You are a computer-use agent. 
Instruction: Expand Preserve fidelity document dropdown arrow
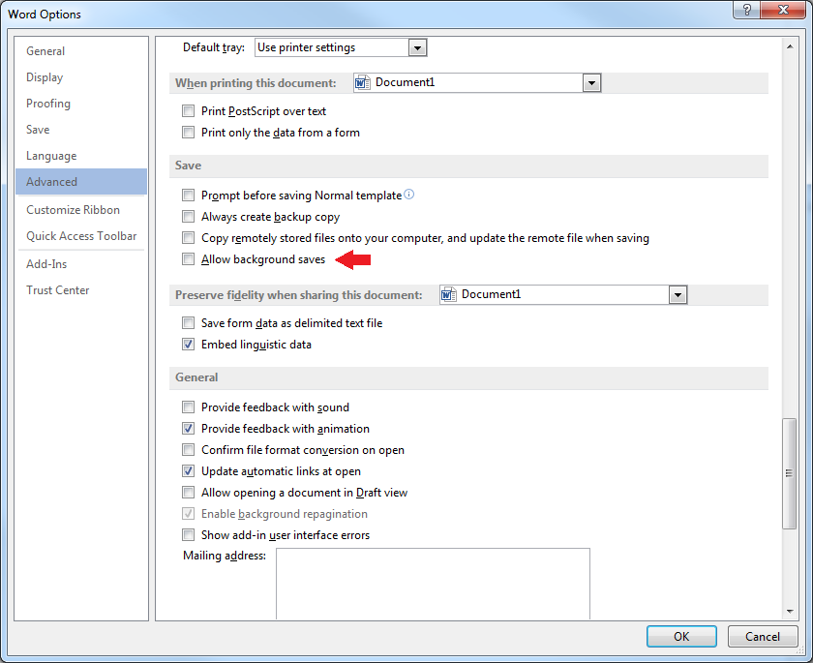tap(677, 295)
